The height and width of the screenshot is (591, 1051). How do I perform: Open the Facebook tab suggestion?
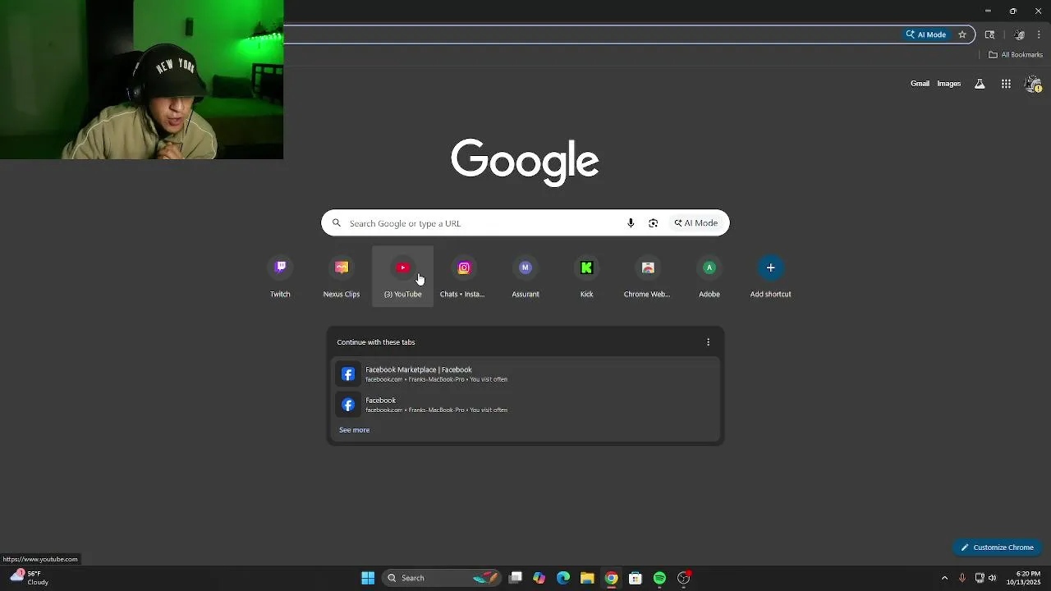click(525, 405)
